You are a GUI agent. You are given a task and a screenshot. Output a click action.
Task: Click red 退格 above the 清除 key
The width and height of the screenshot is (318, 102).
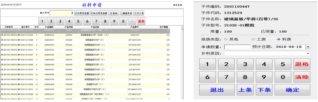click(302, 64)
